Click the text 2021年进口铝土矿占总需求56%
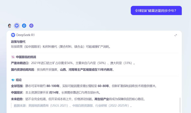 click(52, 63)
